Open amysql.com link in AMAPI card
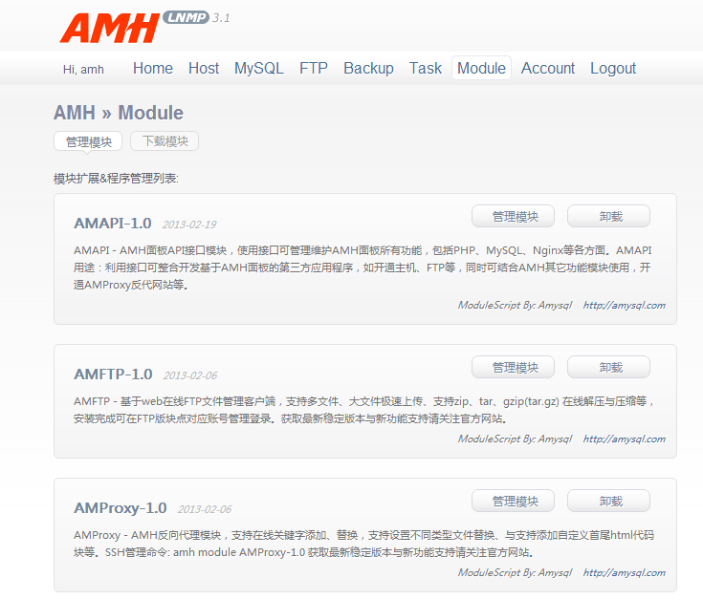Viewport: 703px width, 600px height. 624,306
